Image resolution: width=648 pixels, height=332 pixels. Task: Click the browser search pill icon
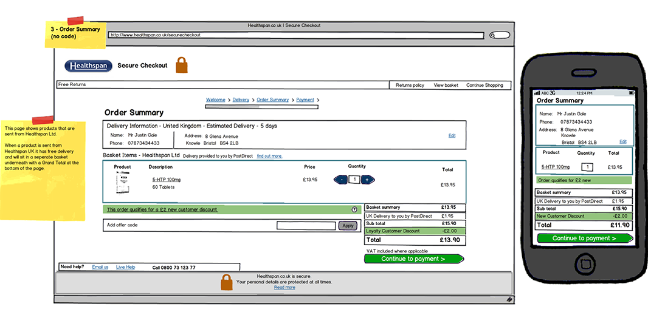click(x=500, y=35)
